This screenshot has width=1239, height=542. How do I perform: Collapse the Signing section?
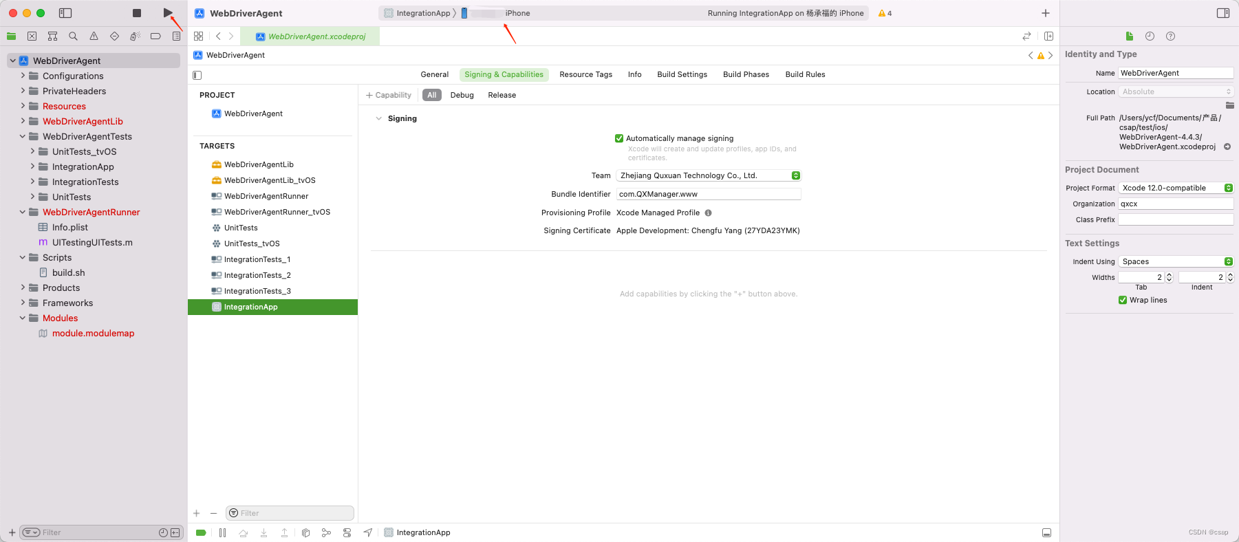pos(378,118)
